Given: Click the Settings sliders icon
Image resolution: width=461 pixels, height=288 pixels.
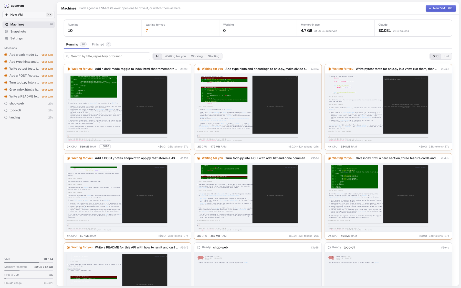Looking at the screenshot, I should pyautogui.click(x=6, y=38).
